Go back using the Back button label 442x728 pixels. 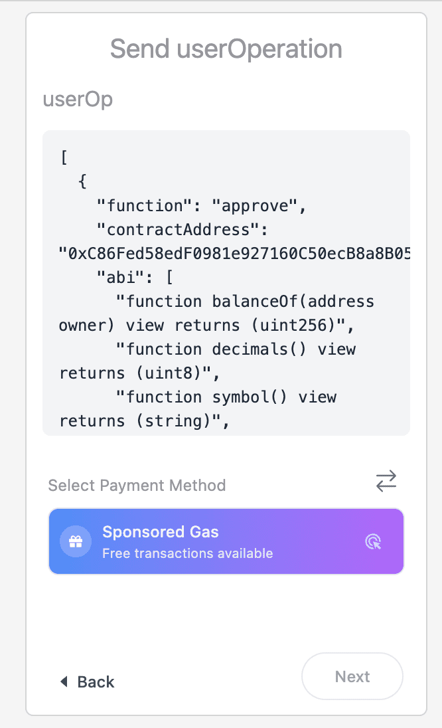[x=96, y=682]
